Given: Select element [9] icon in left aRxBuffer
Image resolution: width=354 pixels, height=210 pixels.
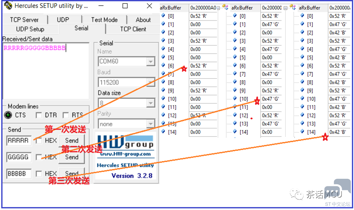Looking at the screenshot, I should [x=163, y=90].
